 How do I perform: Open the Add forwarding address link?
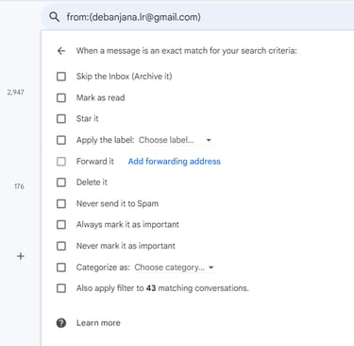(175, 162)
